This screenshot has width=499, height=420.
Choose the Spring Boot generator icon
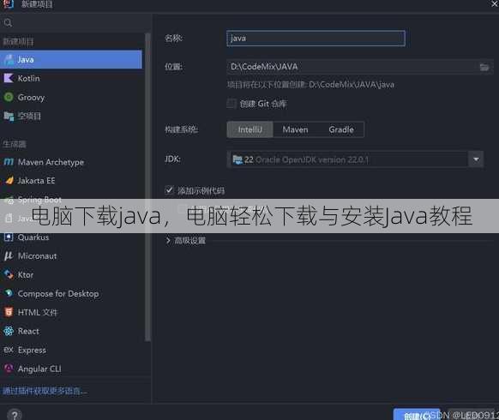[9, 200]
